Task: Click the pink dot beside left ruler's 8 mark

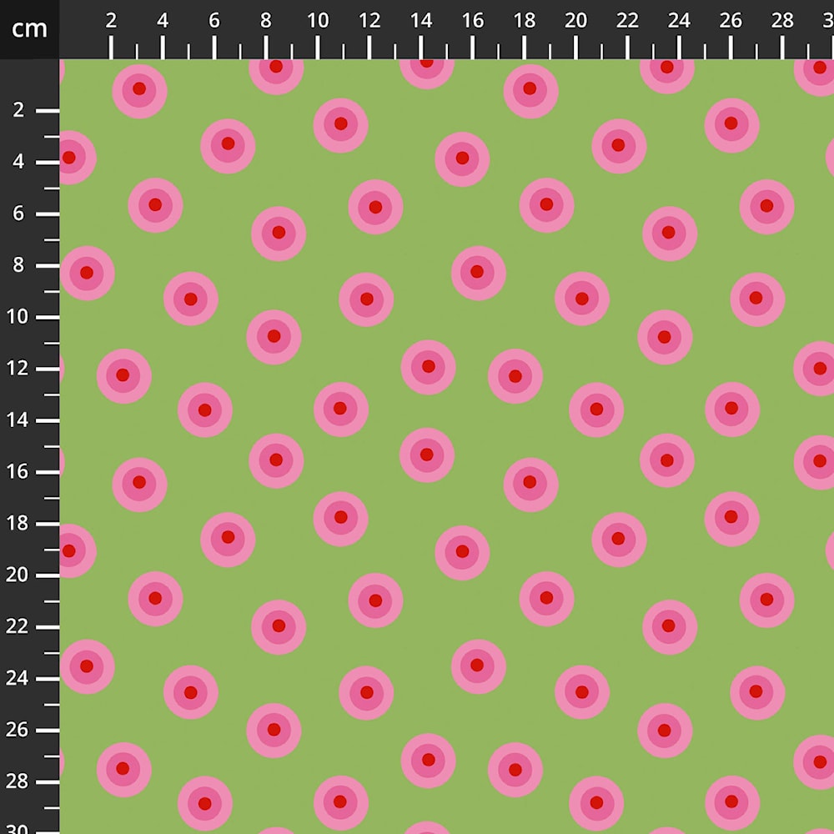Action: [x=87, y=273]
